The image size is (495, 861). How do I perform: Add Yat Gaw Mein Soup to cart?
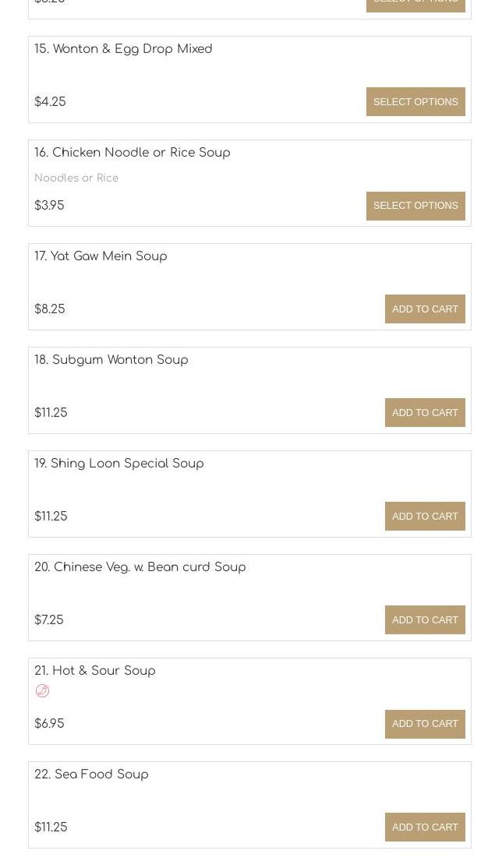coord(425,309)
